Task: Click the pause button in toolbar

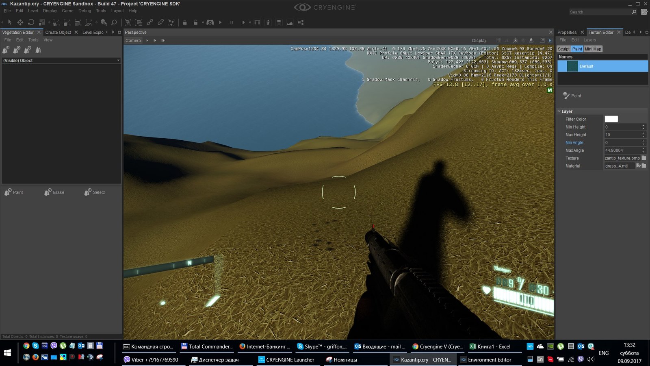Action: [232, 22]
